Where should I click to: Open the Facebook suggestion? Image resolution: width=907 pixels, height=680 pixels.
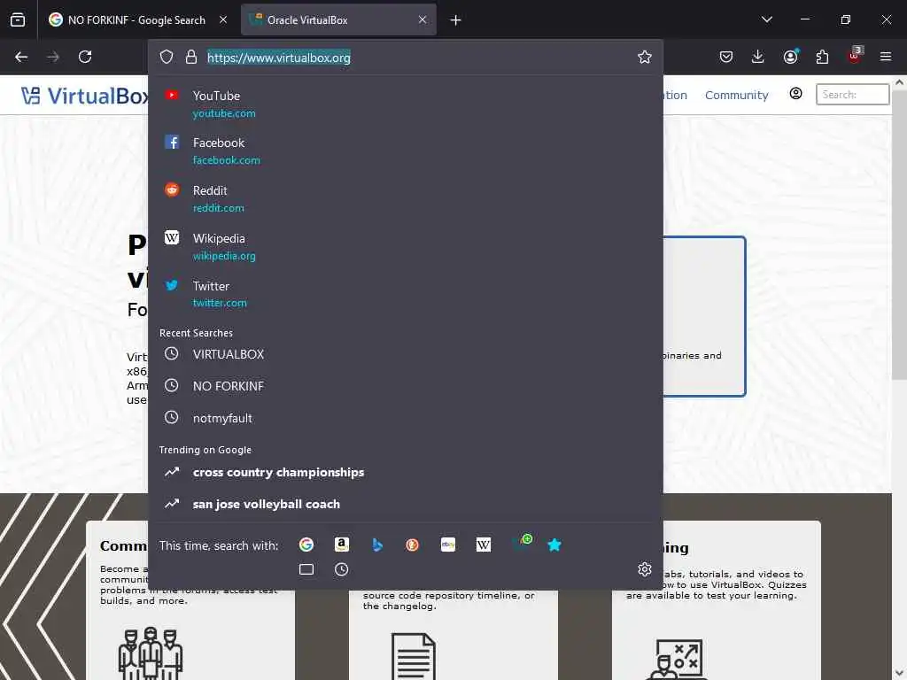(x=406, y=151)
